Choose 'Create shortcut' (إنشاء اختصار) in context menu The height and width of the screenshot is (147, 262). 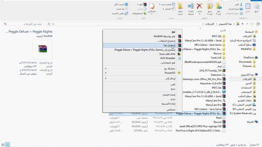click(142, 95)
